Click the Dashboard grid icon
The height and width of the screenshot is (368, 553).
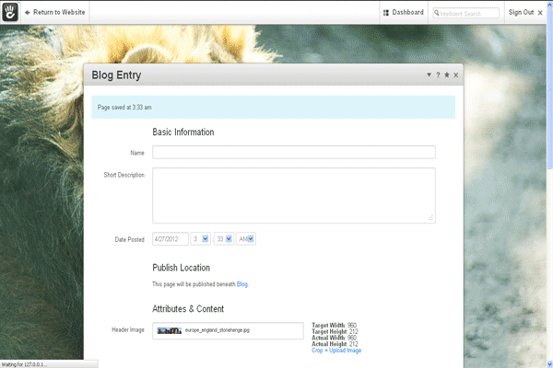pyautogui.click(x=385, y=13)
